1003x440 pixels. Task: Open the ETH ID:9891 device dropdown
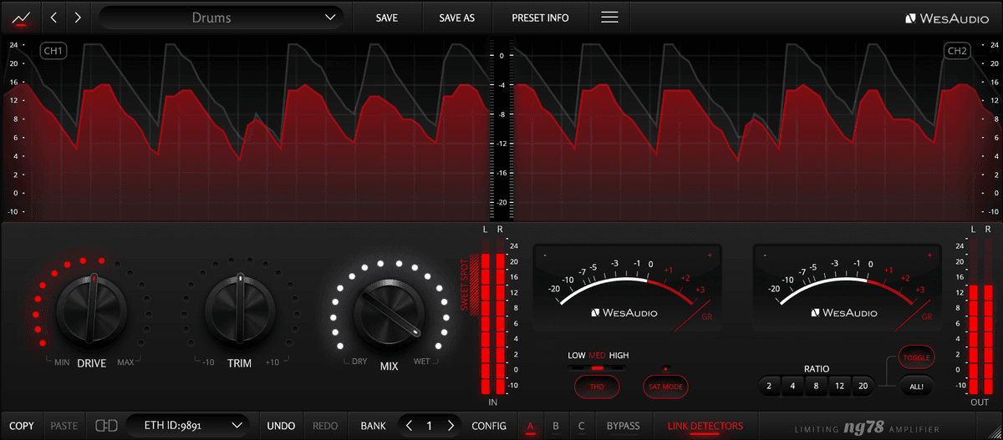pos(188,426)
